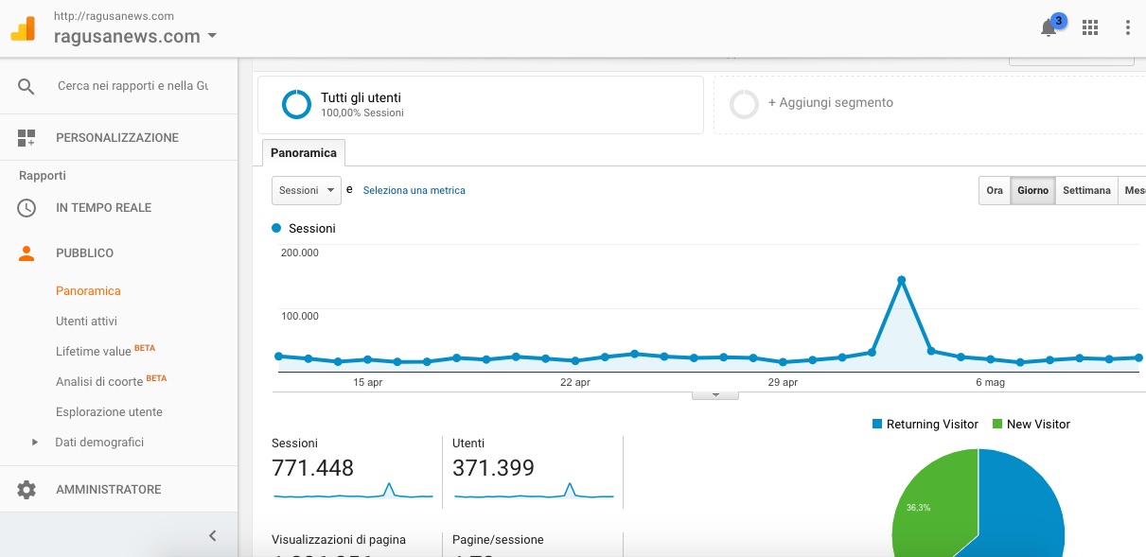Open the three-dot options menu
1146x557 pixels.
click(x=1128, y=27)
